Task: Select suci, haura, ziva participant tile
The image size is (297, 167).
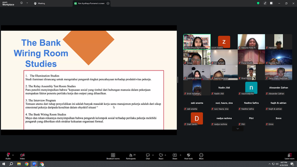Action: coord(224,103)
